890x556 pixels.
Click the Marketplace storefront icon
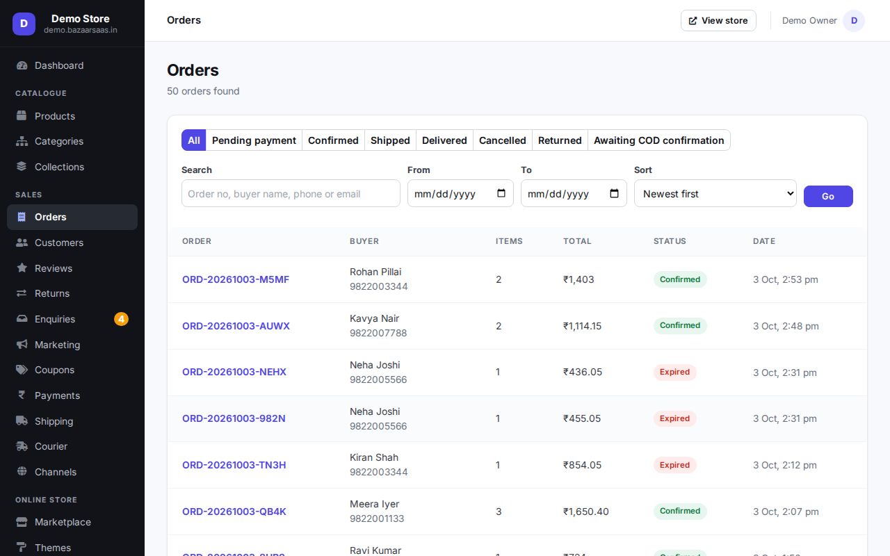(x=22, y=522)
